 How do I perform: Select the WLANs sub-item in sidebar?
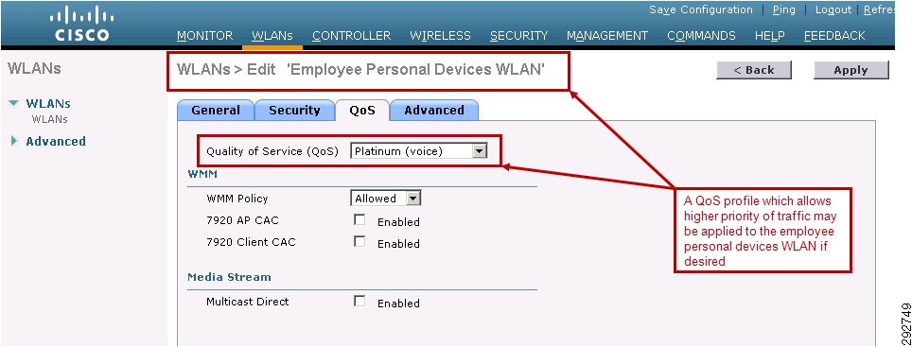coord(49,119)
